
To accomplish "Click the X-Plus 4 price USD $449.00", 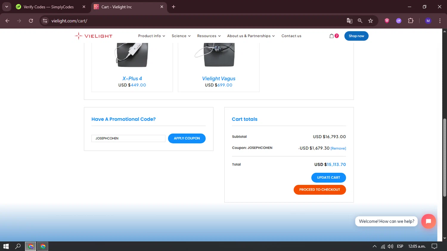I will pos(132,85).
